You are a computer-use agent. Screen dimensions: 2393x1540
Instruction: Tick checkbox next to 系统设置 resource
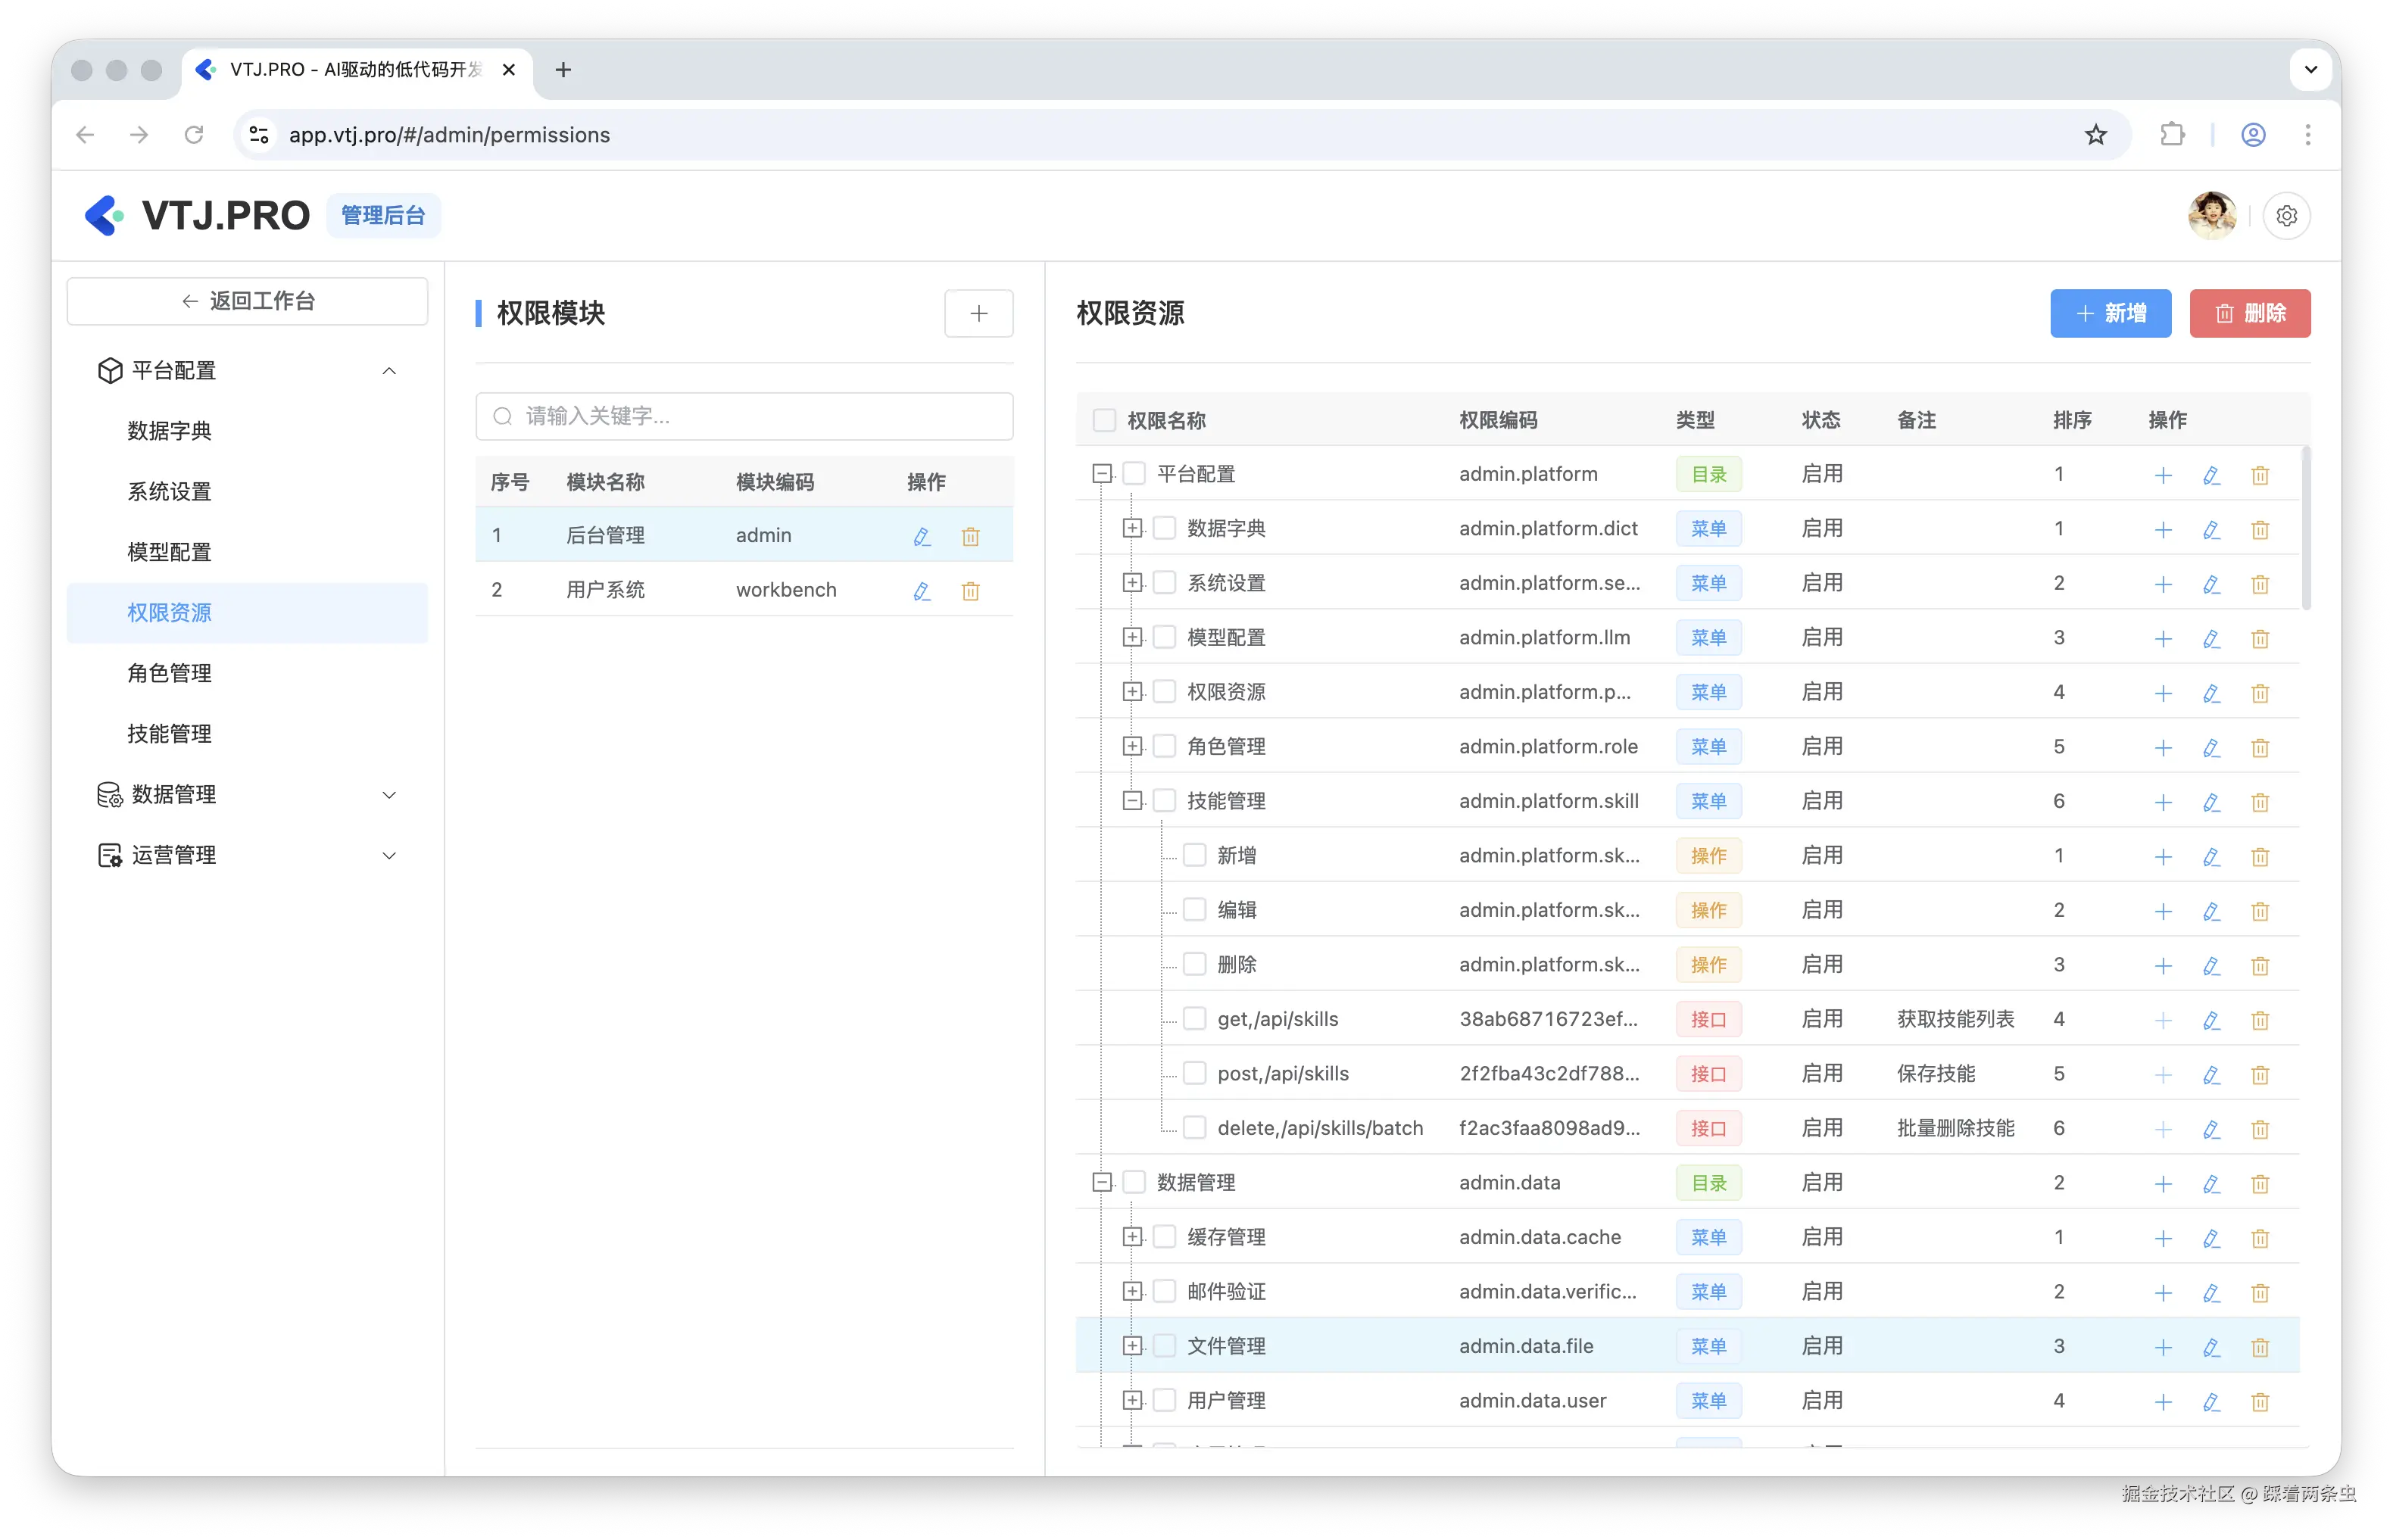pos(1164,583)
